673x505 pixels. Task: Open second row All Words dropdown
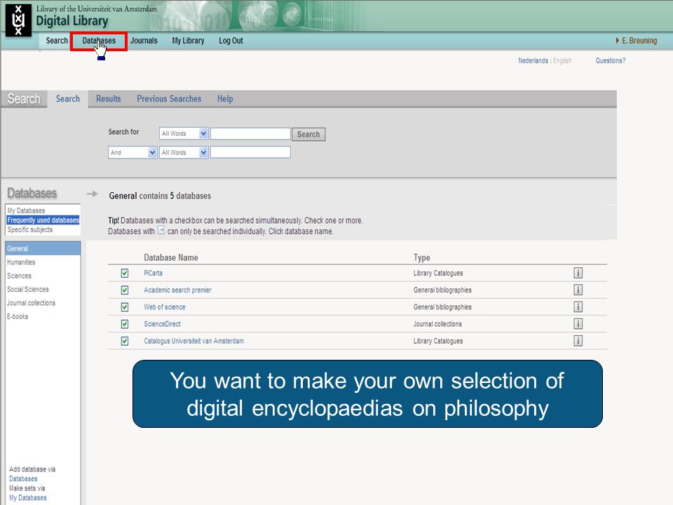[x=184, y=152]
